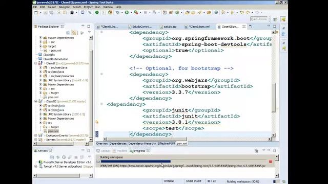The image size is (328, 184).
Task: Expand Tomcat v7.0 Server at localhost
Action: click(x=36, y=167)
